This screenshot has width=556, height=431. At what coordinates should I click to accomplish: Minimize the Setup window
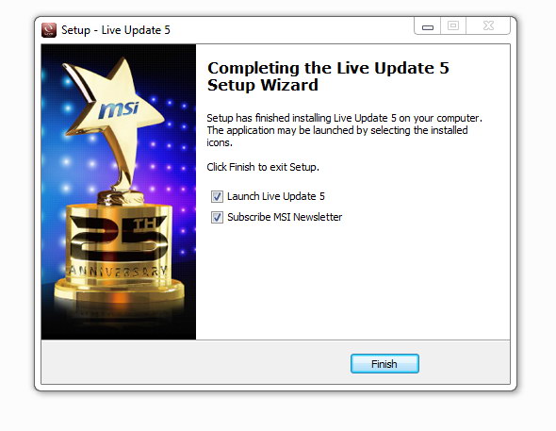click(x=427, y=25)
